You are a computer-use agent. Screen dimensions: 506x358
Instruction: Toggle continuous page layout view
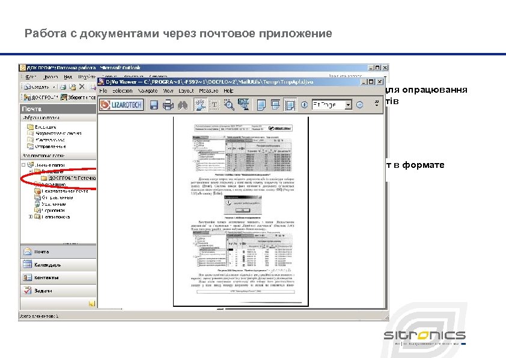[276, 103]
